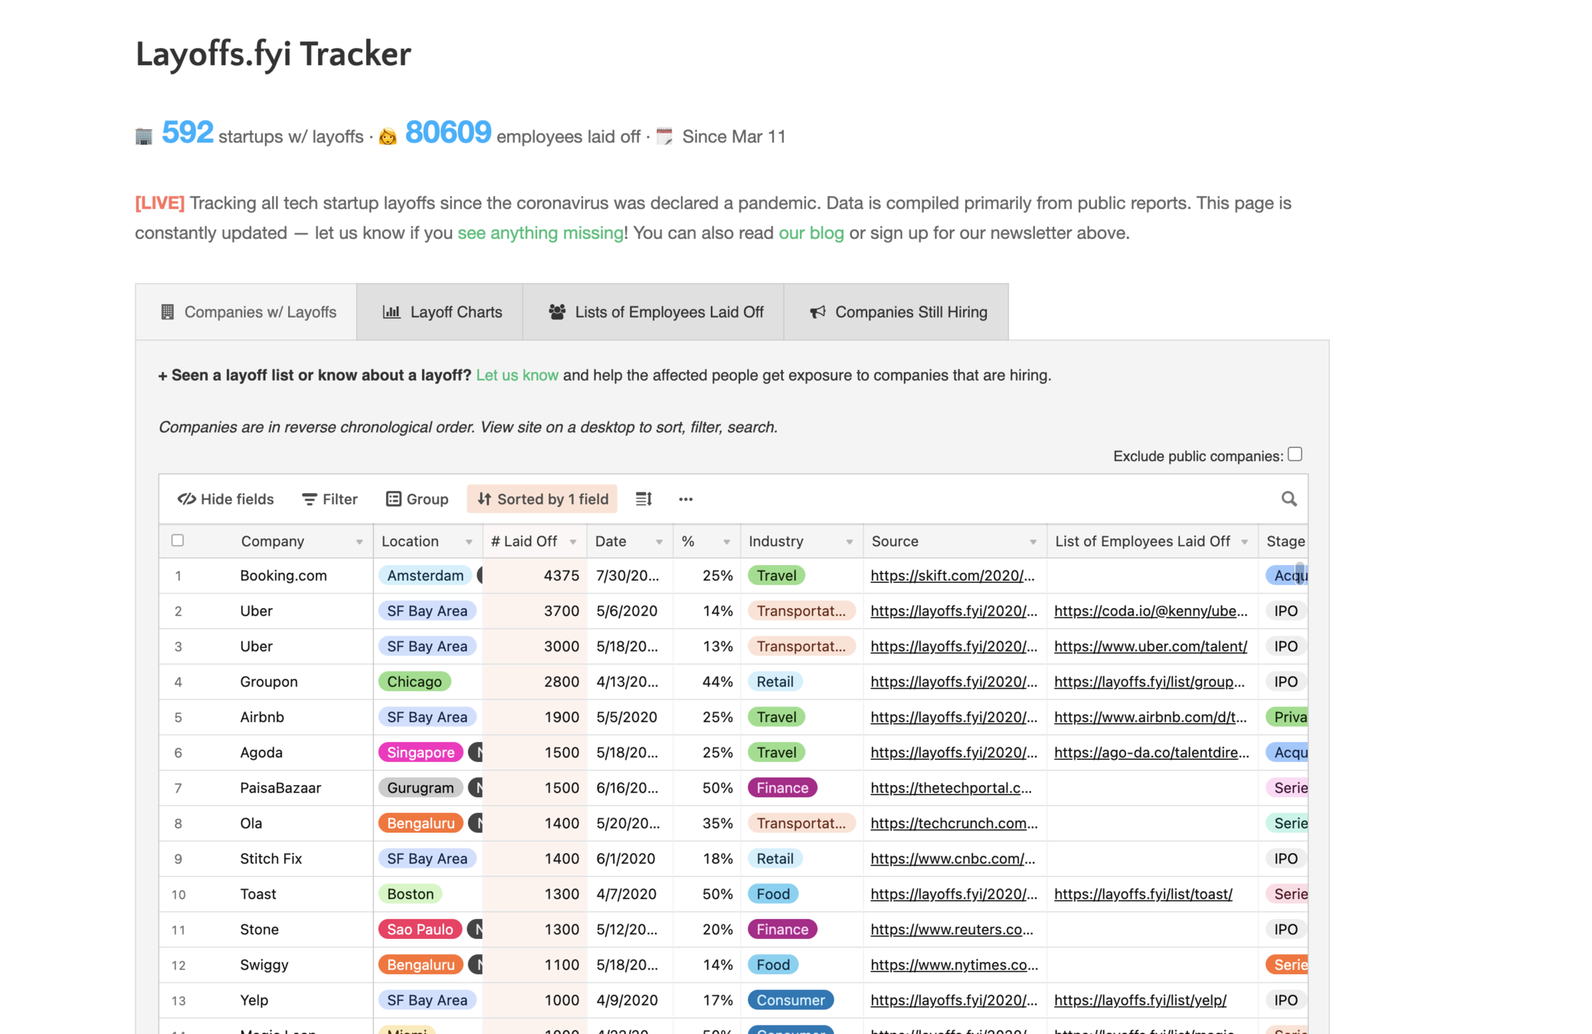Screen dimensions: 1592x1034
Task: Open the Source column dropdown
Action: 1033,542
